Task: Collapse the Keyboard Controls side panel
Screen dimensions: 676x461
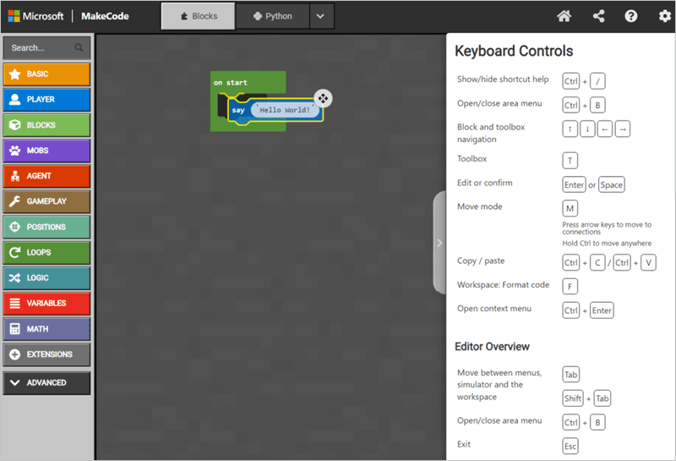Action: coord(439,243)
